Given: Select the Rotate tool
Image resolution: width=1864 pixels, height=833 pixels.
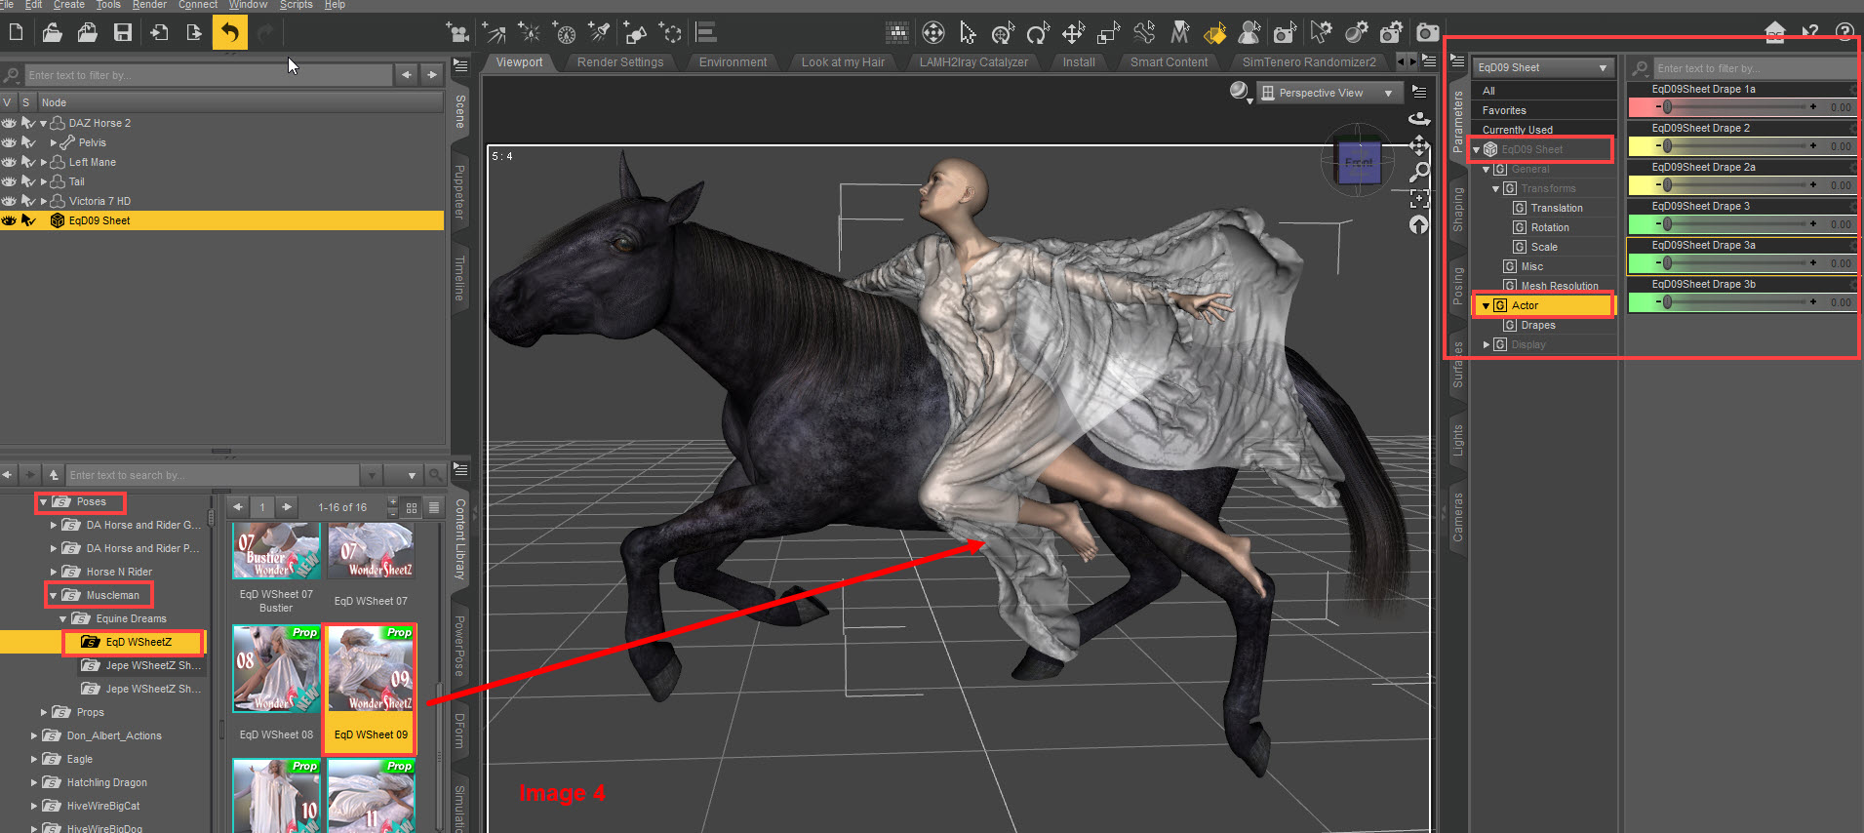Looking at the screenshot, I should pos(1038,33).
